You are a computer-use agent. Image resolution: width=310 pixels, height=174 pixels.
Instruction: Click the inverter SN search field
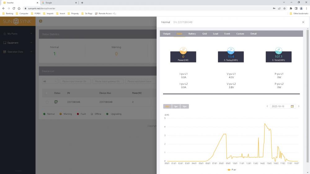(75, 81)
